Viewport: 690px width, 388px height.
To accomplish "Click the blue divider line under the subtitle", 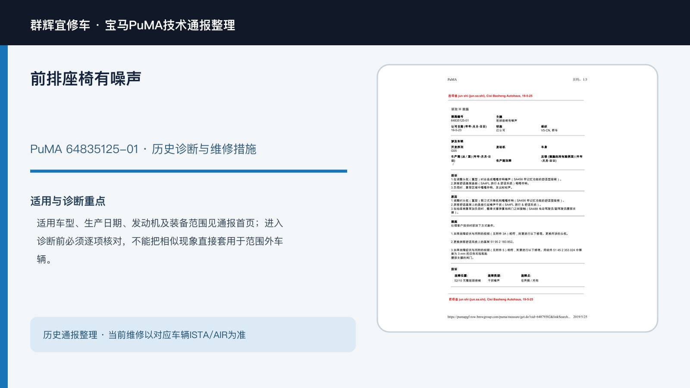I will tap(188, 171).
